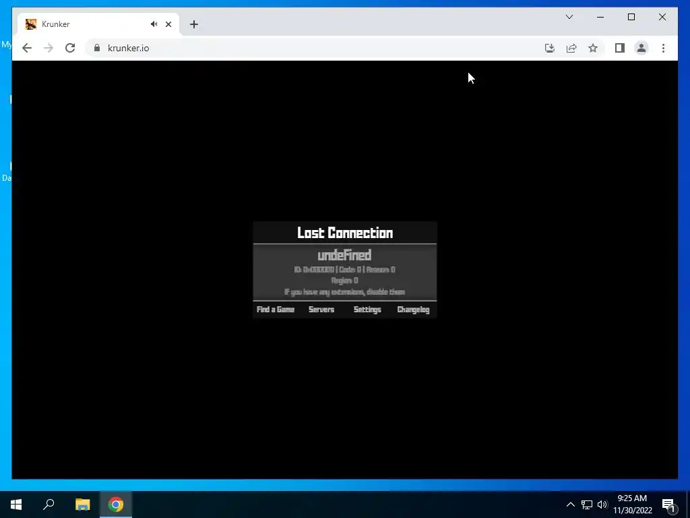Click the undefined error text
The height and width of the screenshot is (518, 690).
click(344, 255)
